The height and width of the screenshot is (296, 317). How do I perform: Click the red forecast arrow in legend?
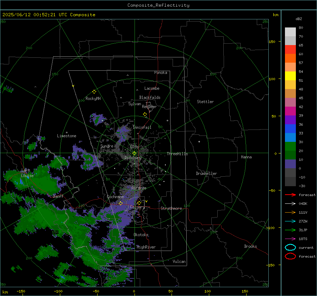(290, 195)
